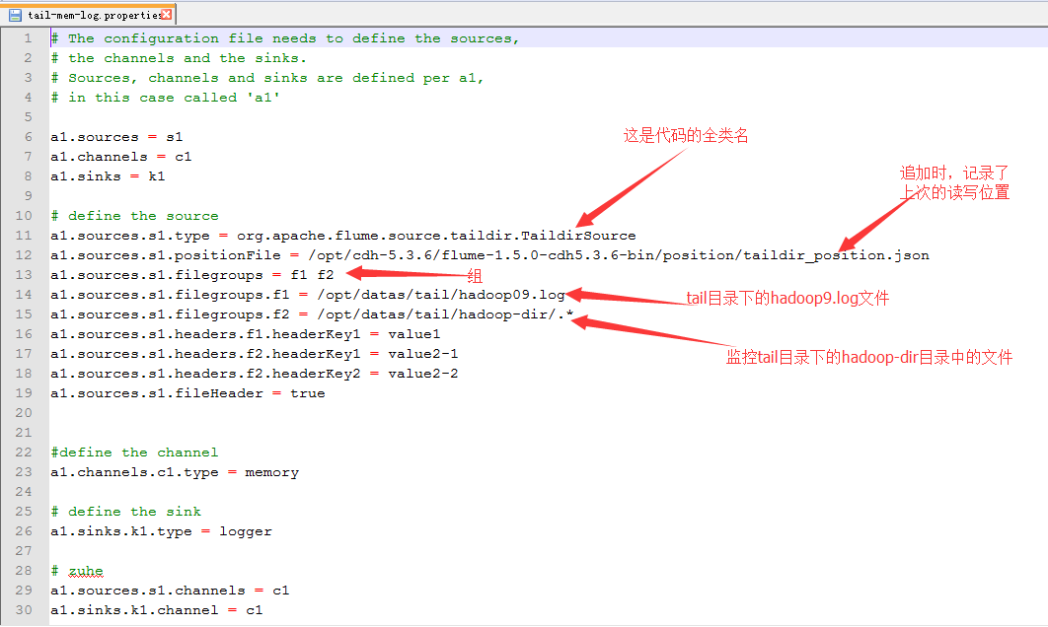Click the 'a1.channels = c1' line

tap(121, 156)
